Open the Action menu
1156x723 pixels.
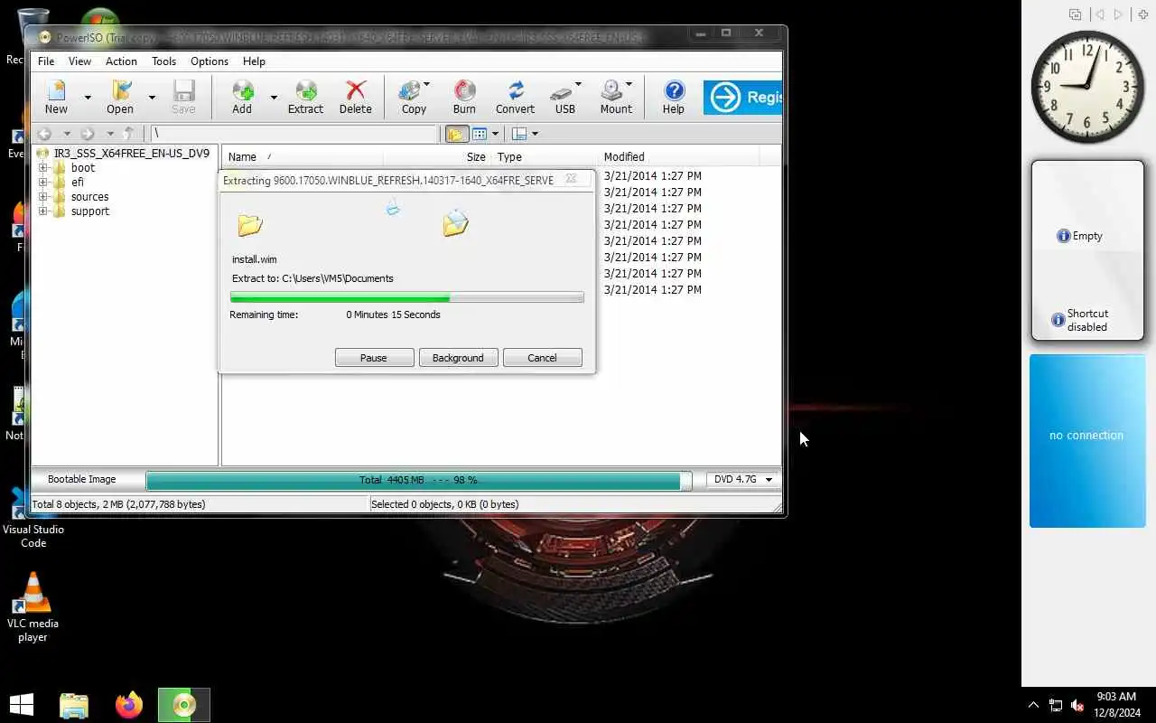click(121, 61)
